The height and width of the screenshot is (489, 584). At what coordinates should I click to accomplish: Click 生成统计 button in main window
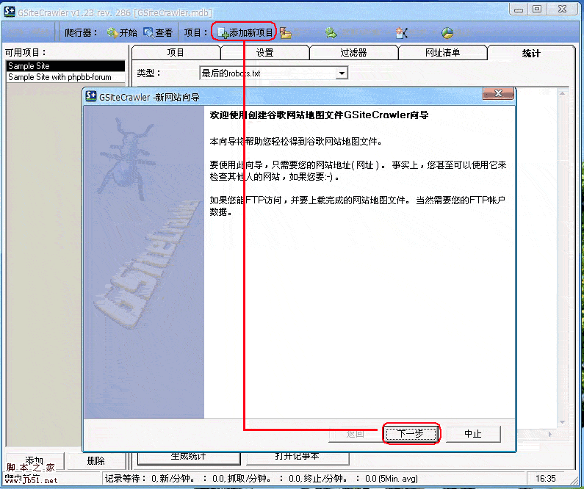(189, 457)
